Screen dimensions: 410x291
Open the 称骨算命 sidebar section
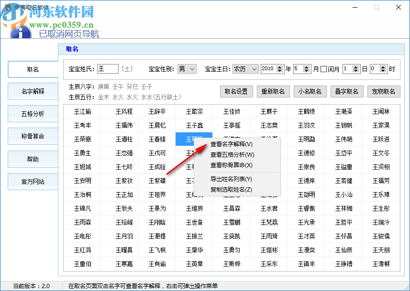point(33,136)
